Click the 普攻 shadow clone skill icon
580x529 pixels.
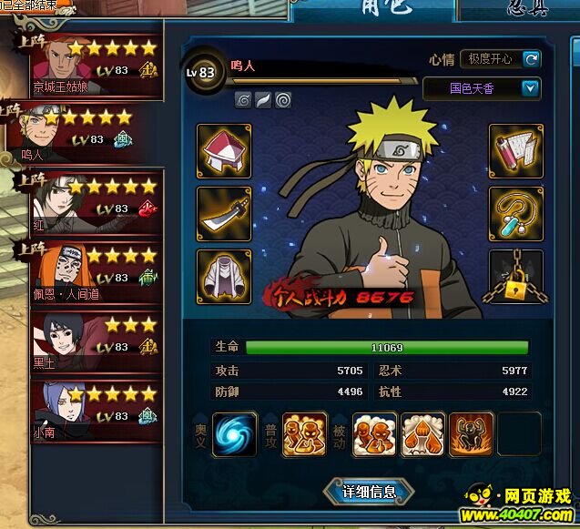[305, 434]
